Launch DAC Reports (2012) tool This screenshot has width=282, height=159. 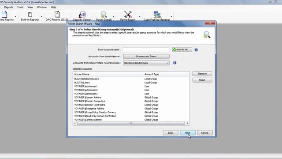click(57, 16)
